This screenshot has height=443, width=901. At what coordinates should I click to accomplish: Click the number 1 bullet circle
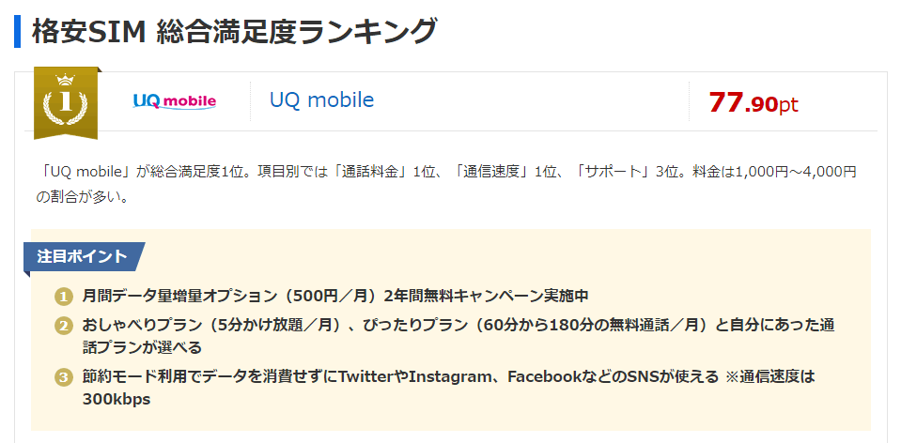(x=63, y=298)
